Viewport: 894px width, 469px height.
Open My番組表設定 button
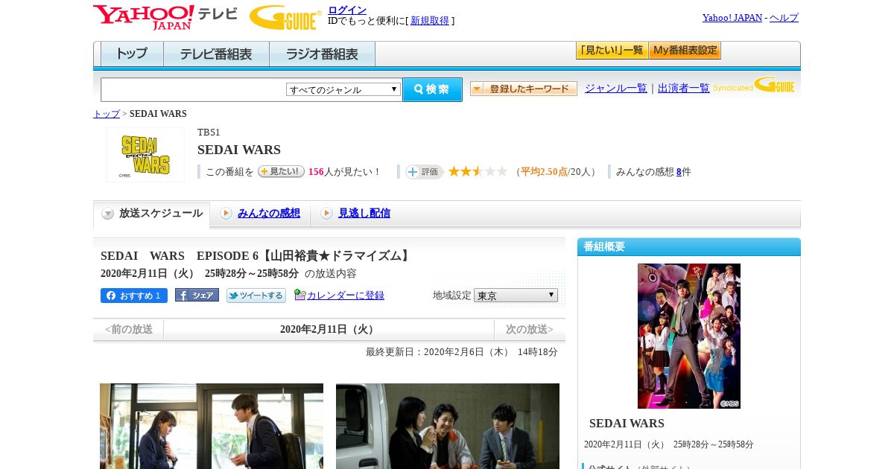coord(685,51)
